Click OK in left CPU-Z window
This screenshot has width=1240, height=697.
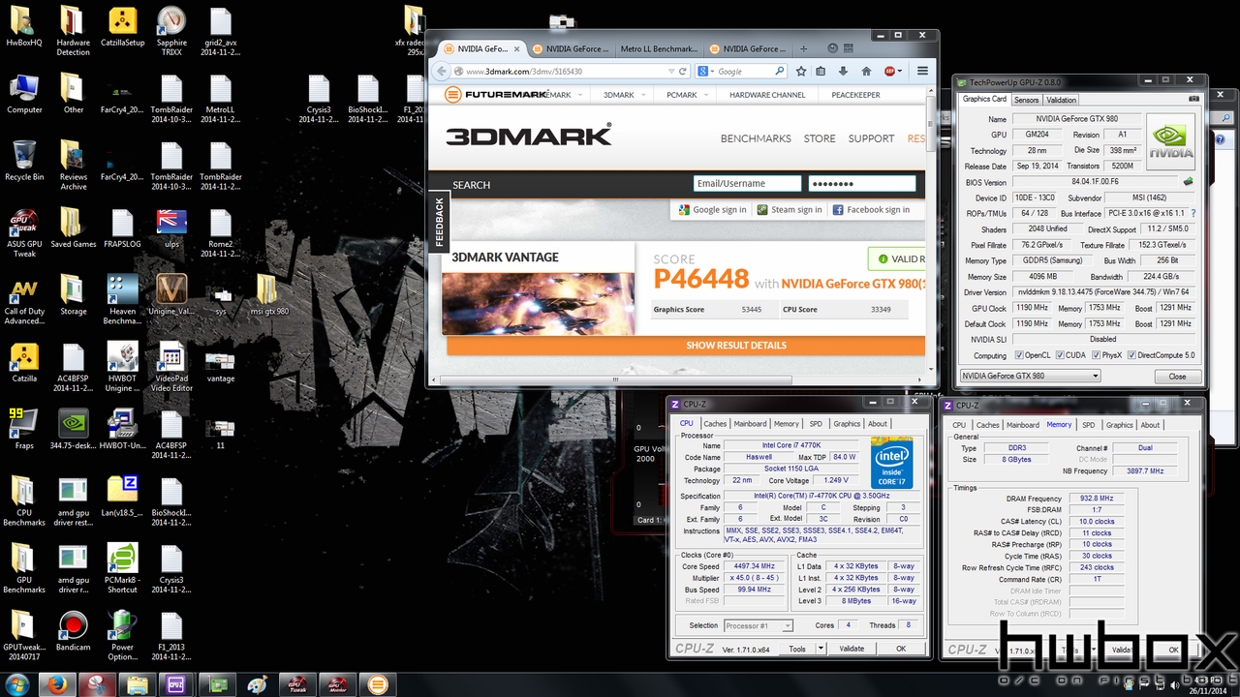coord(901,649)
